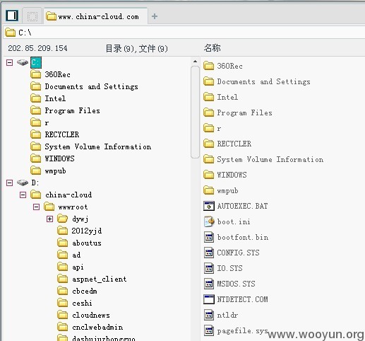Collapse the china-cloud folder node

tap(23, 195)
